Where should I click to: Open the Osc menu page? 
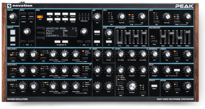pyautogui.click(x=50, y=14)
